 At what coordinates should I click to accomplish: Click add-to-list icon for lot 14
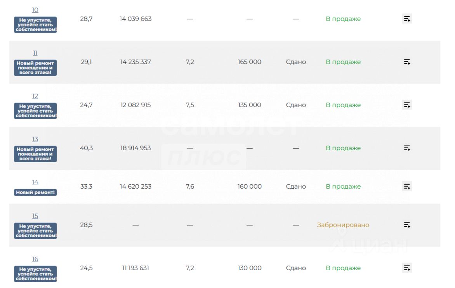pos(406,186)
